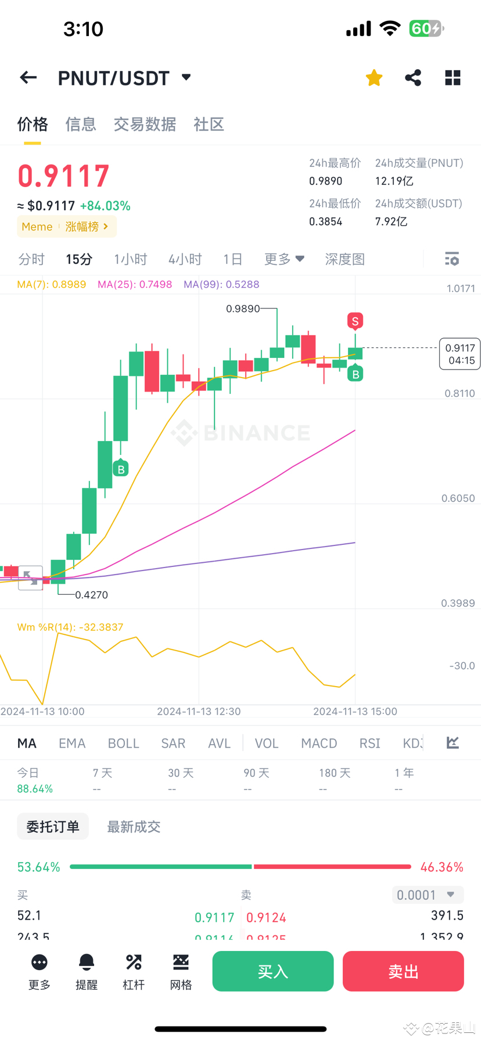Enable the AVL indicator
This screenshot has width=481, height=1041.
click(x=220, y=743)
